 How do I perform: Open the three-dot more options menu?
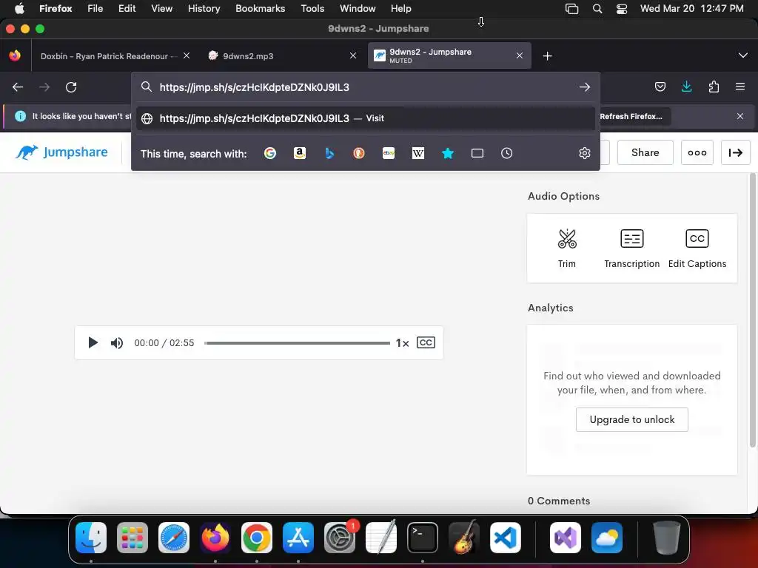697,152
